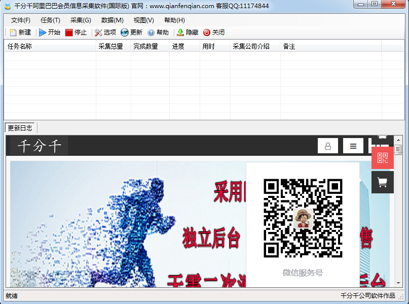Click the running figure banner image

(x=128, y=224)
